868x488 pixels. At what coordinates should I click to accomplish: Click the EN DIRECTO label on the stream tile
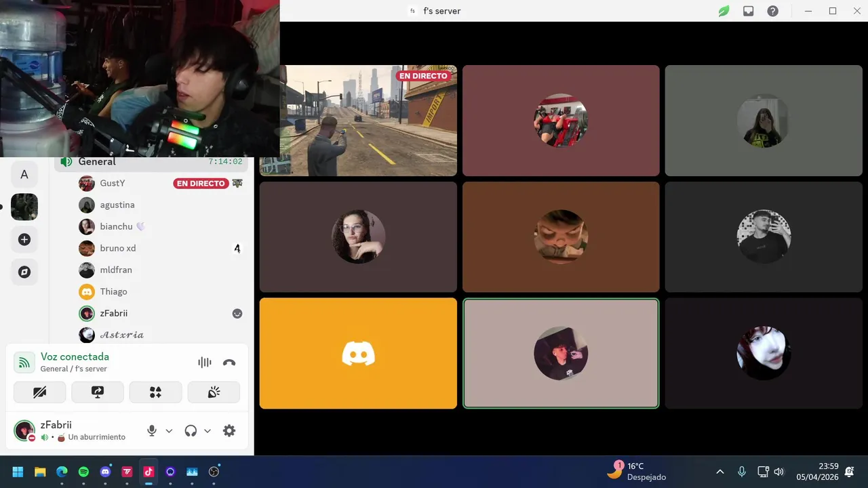(x=423, y=76)
